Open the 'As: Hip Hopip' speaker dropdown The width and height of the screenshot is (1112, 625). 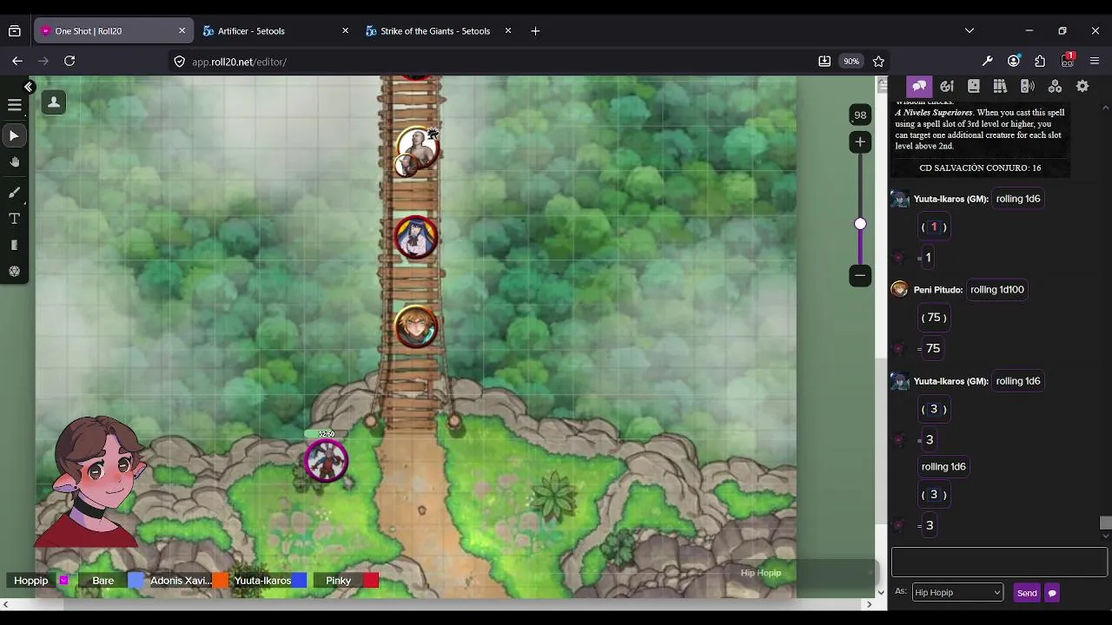point(957,592)
